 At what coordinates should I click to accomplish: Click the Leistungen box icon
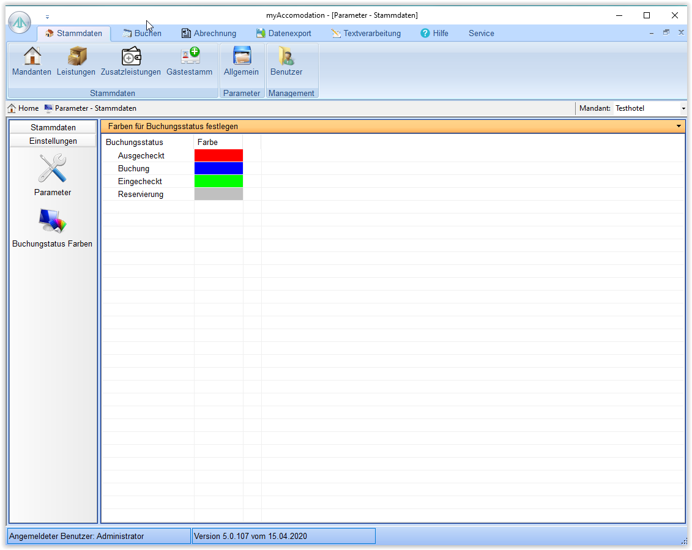tap(76, 56)
